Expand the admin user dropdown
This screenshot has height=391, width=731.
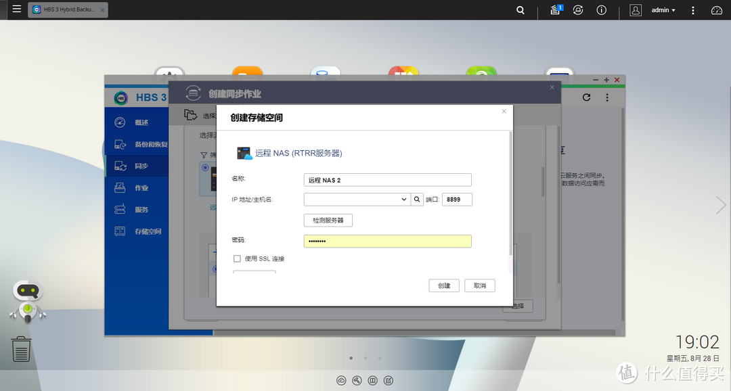[x=663, y=9]
